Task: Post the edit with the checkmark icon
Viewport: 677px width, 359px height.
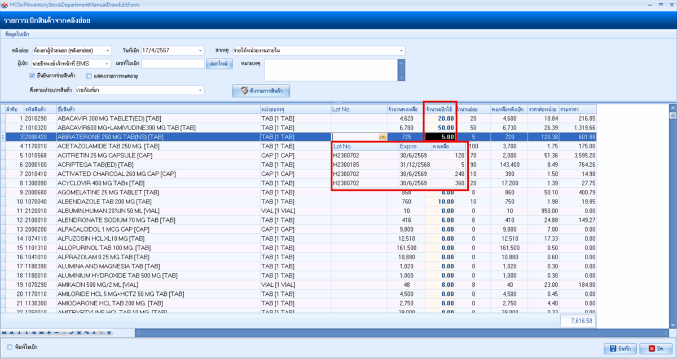Action: [x=72, y=333]
